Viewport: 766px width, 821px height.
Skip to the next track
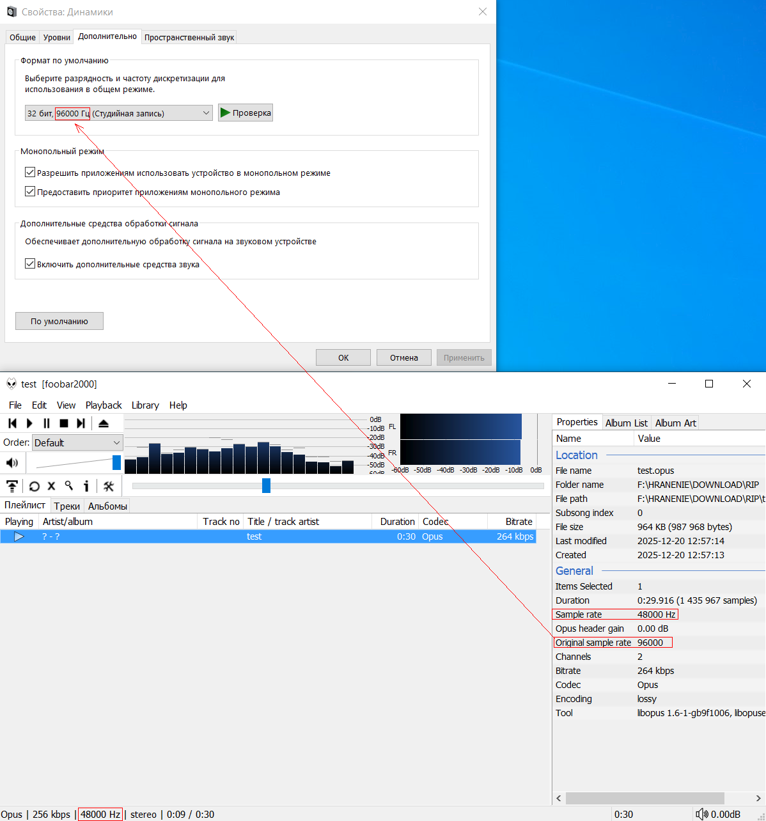81,423
